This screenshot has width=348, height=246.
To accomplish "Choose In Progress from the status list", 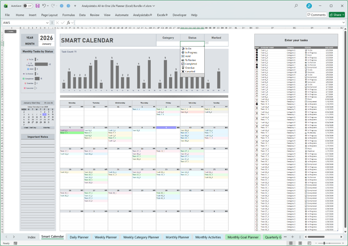I will click(193, 52).
